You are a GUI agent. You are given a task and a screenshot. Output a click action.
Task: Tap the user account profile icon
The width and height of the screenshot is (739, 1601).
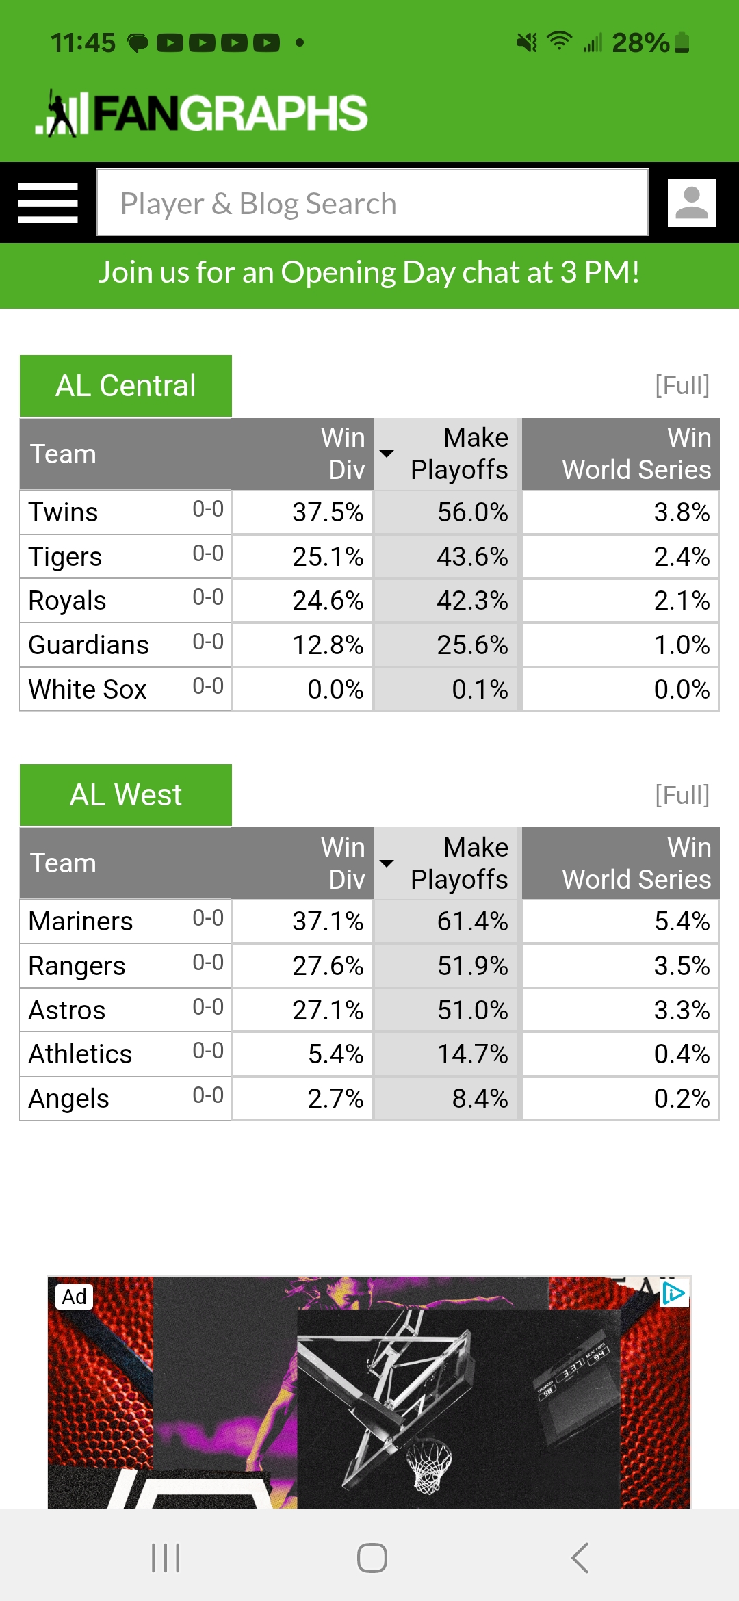(x=691, y=203)
